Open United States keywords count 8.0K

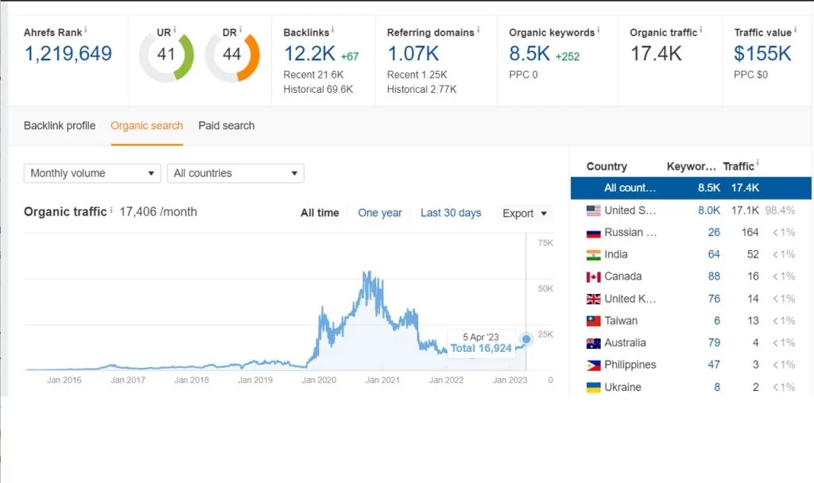[x=708, y=211]
